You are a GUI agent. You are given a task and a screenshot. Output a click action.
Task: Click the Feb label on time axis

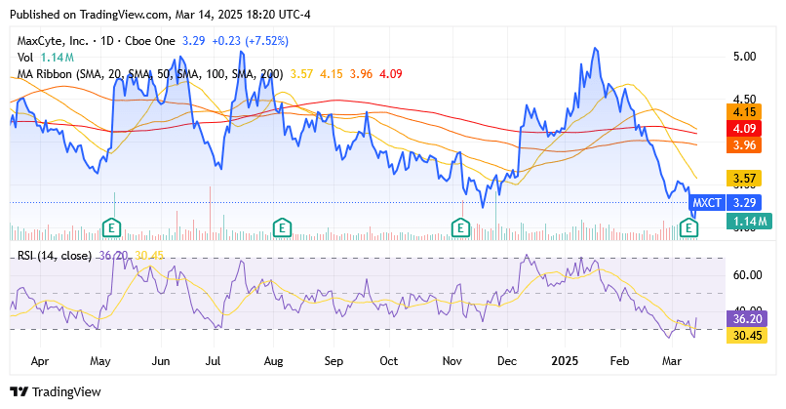(619, 361)
